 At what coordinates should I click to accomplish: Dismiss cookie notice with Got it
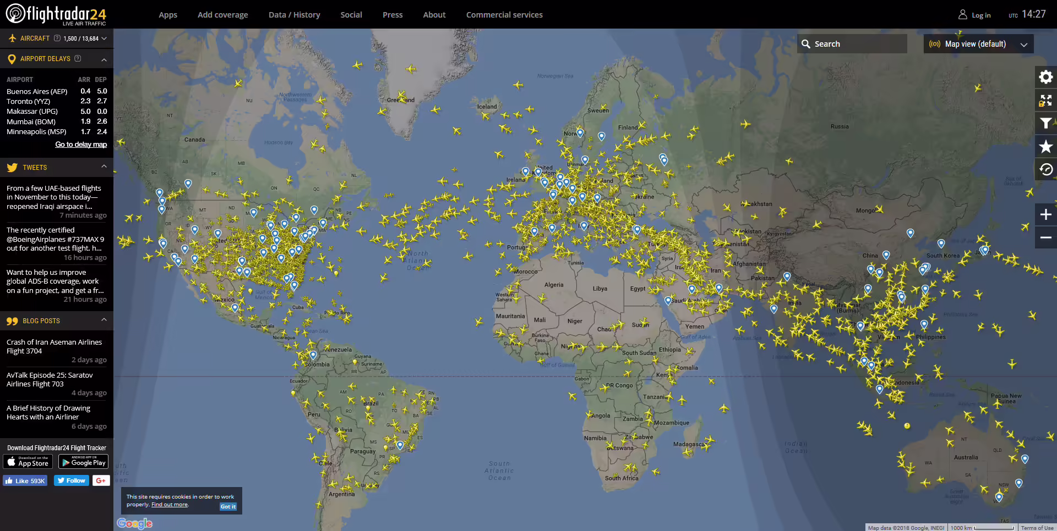228,507
